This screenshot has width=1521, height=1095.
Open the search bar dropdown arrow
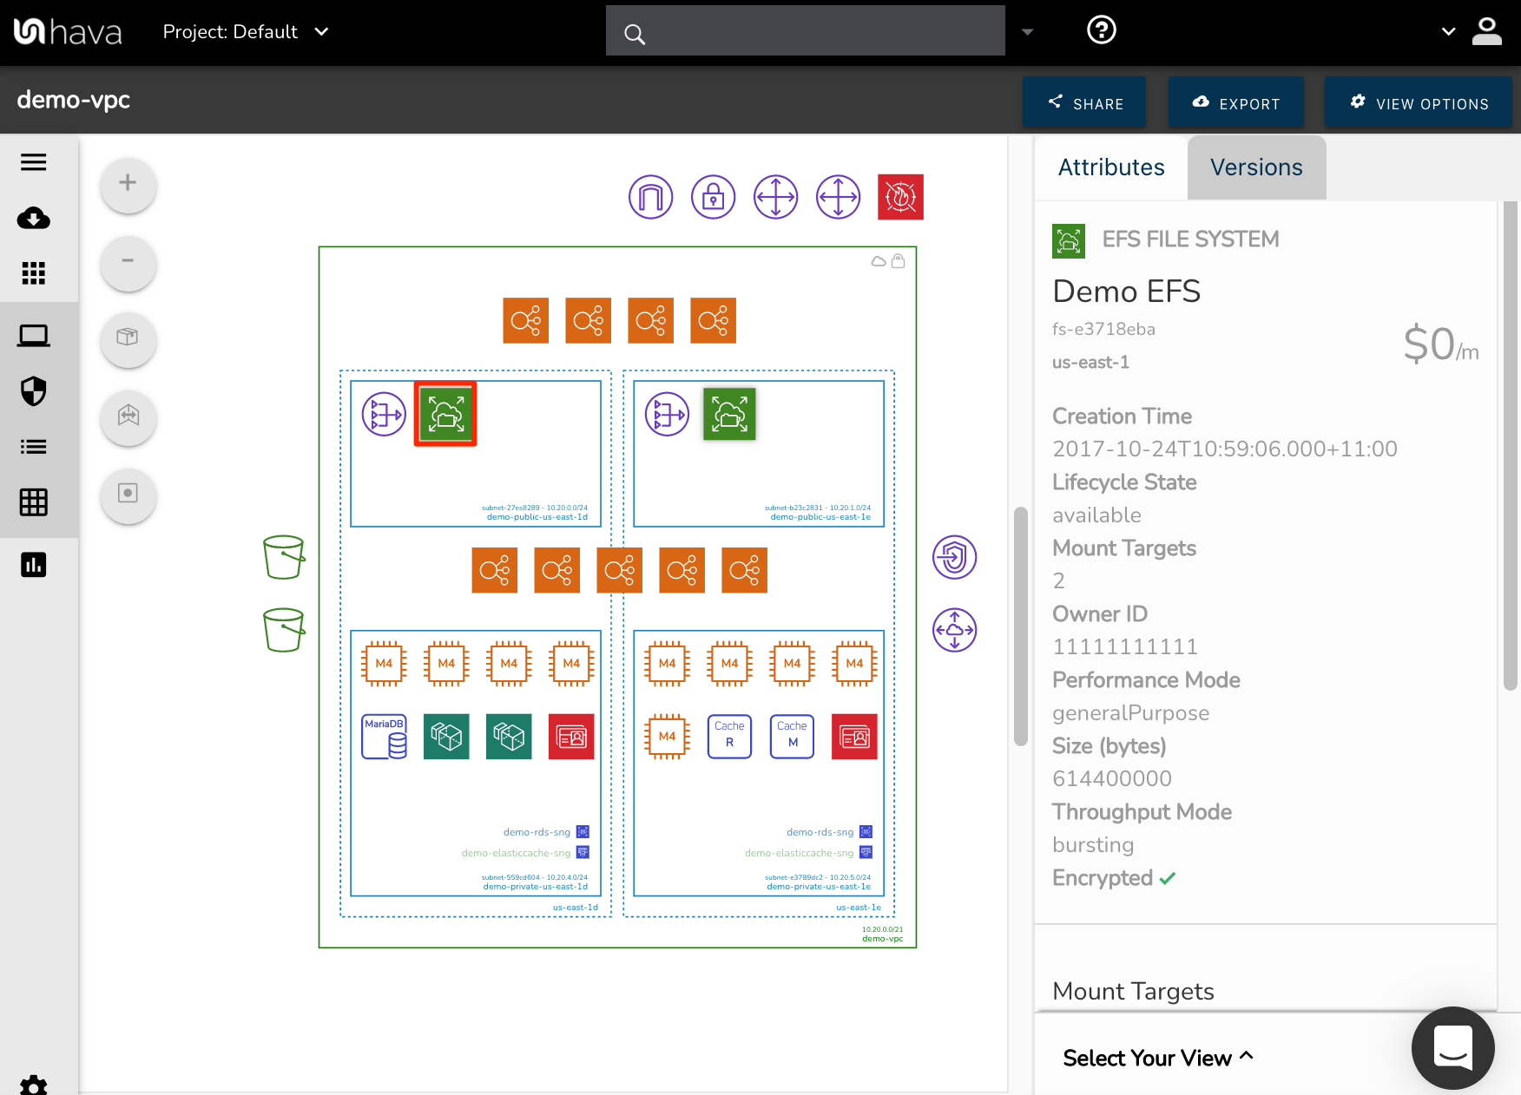coord(1027,31)
